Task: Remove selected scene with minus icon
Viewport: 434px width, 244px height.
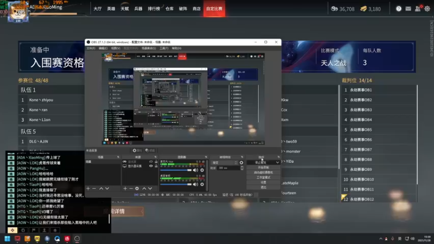Action: pyautogui.click(x=94, y=188)
